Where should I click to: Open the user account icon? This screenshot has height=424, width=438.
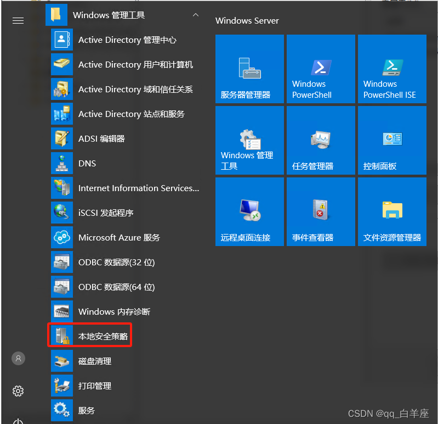pos(18,359)
